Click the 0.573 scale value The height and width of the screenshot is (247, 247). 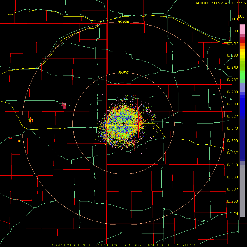pos(232,128)
